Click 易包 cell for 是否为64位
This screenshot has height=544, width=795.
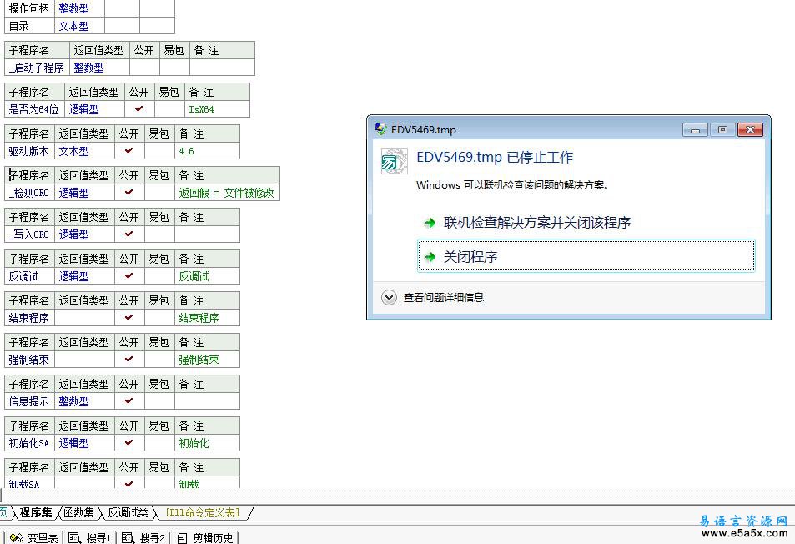169,109
